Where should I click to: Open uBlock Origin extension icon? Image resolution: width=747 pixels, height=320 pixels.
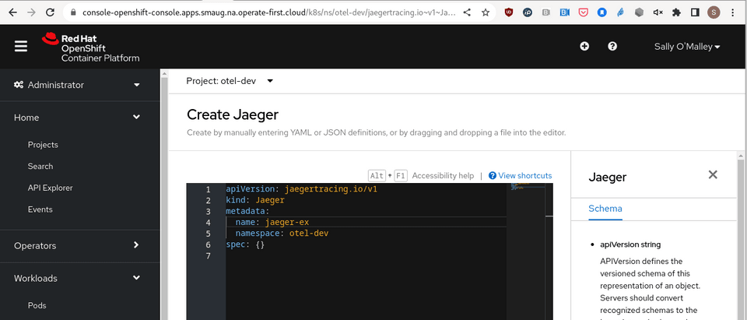pyautogui.click(x=509, y=12)
